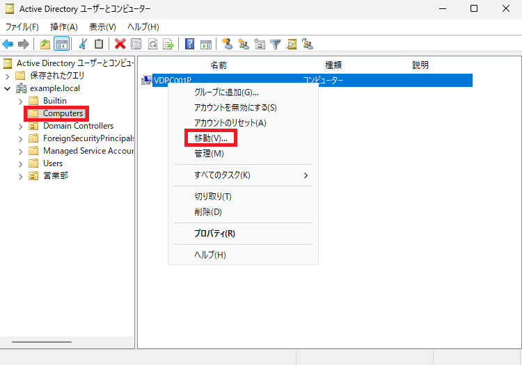Click the red X Delete icon
The width and height of the screenshot is (522, 365).
click(x=120, y=44)
